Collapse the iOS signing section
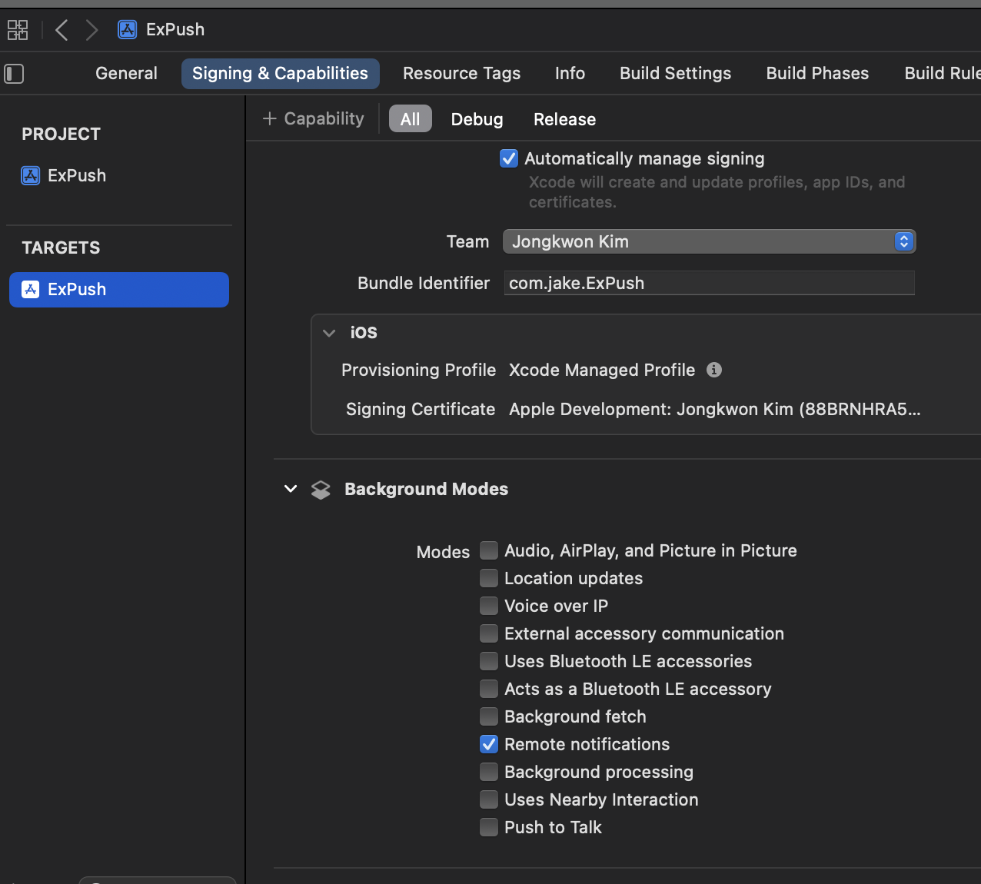 pos(329,333)
